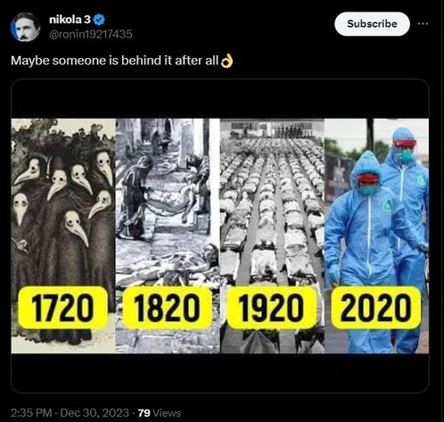Click the OK hand emoji in tweet
Image resolution: width=444 pixels, height=422 pixels.
point(227,61)
